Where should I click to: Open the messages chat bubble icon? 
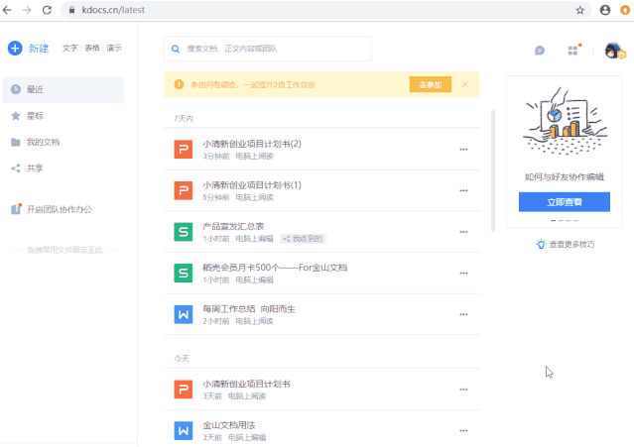540,51
